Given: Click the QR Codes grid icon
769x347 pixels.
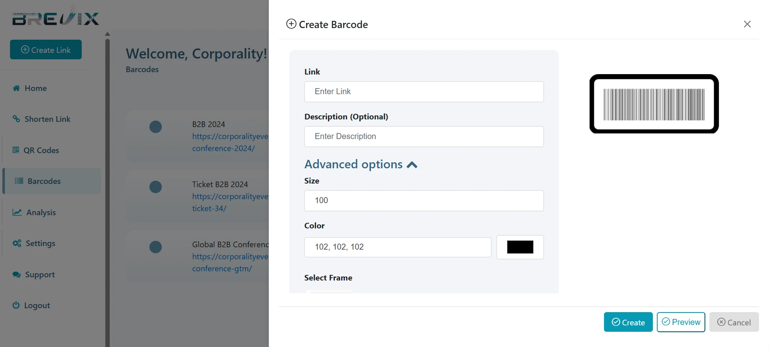Looking at the screenshot, I should click(x=16, y=150).
